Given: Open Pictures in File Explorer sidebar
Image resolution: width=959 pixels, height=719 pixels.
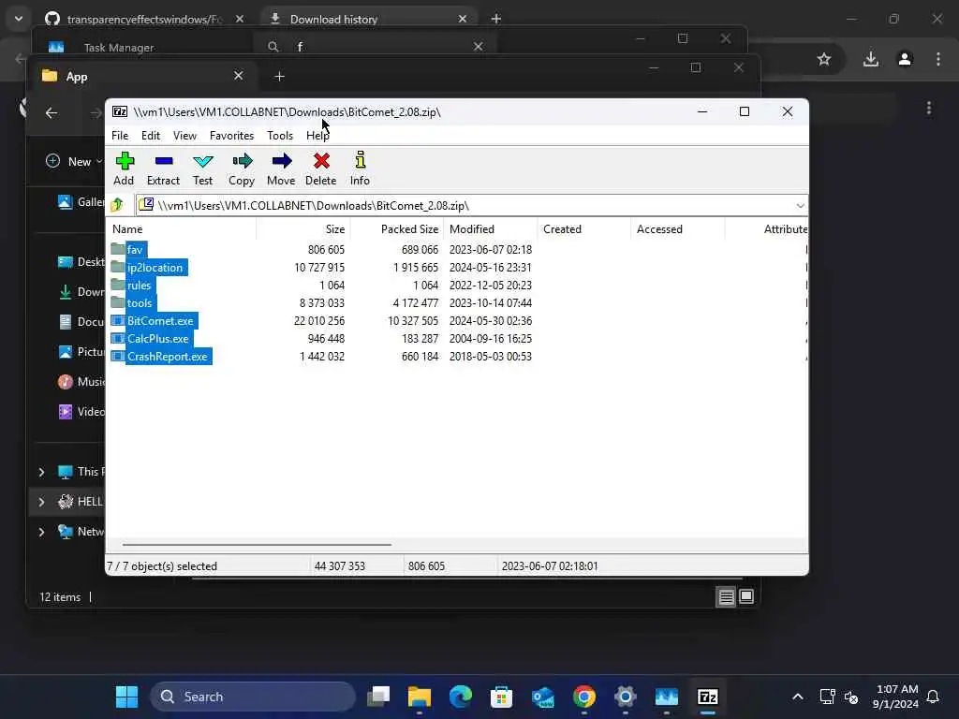Looking at the screenshot, I should 81,352.
